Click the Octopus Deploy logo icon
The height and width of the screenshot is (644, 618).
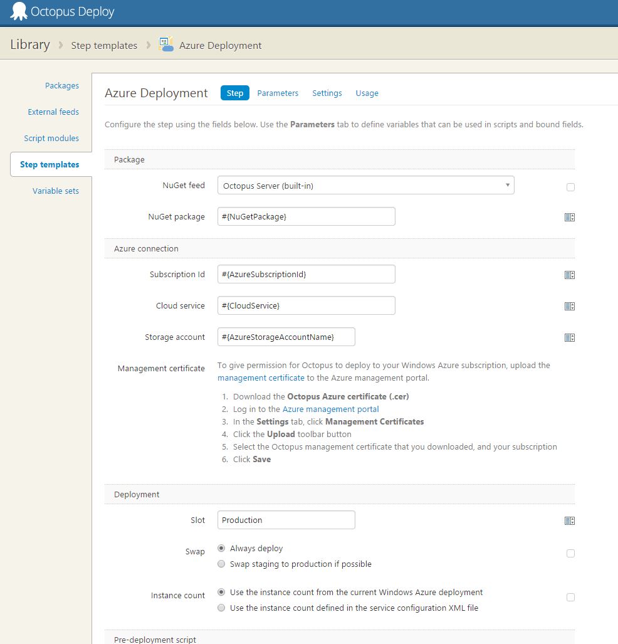pos(18,11)
